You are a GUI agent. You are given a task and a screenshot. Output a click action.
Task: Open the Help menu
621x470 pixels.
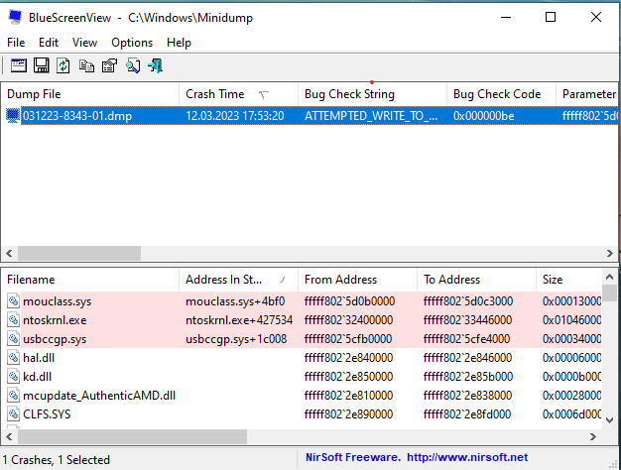[x=179, y=43]
